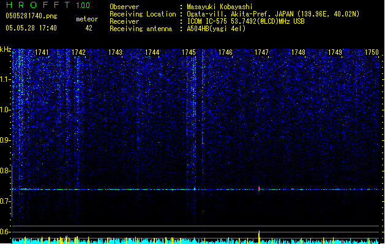Click the 1.0 kHz frequency label
This screenshot has height=244, width=385.
(x=5, y=110)
